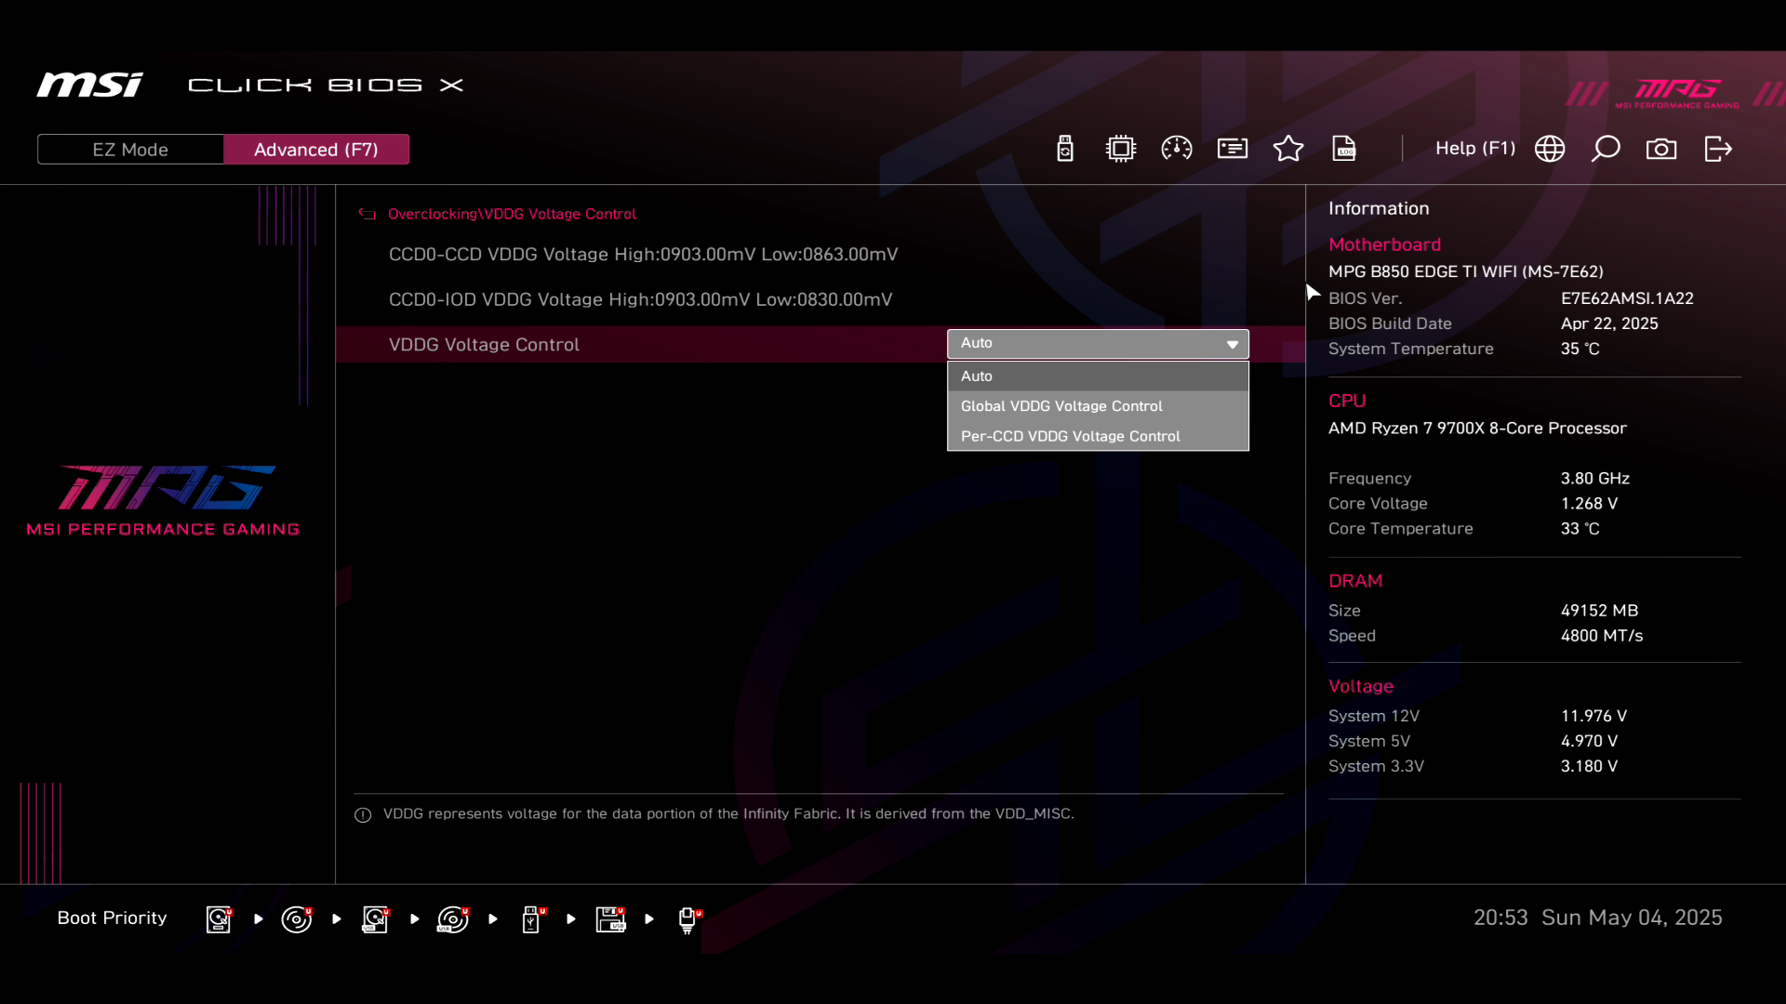Open the LOG file icon
The image size is (1786, 1004).
point(1344,149)
